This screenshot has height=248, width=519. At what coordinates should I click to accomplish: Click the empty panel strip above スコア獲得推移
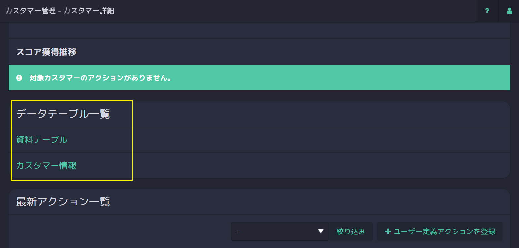click(259, 30)
